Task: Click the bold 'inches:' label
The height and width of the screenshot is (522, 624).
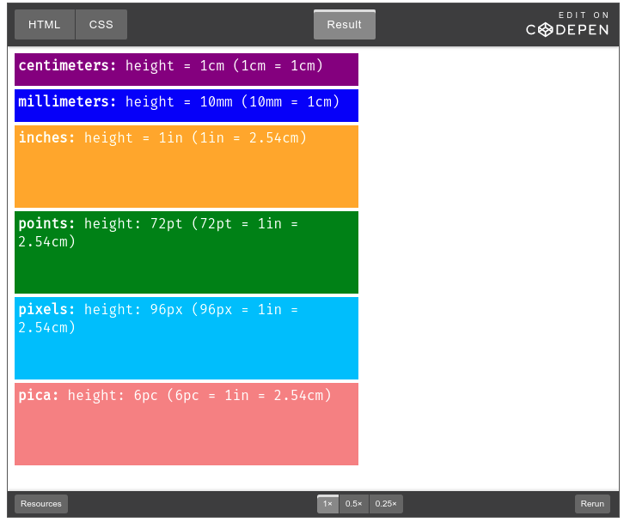Action: point(46,137)
